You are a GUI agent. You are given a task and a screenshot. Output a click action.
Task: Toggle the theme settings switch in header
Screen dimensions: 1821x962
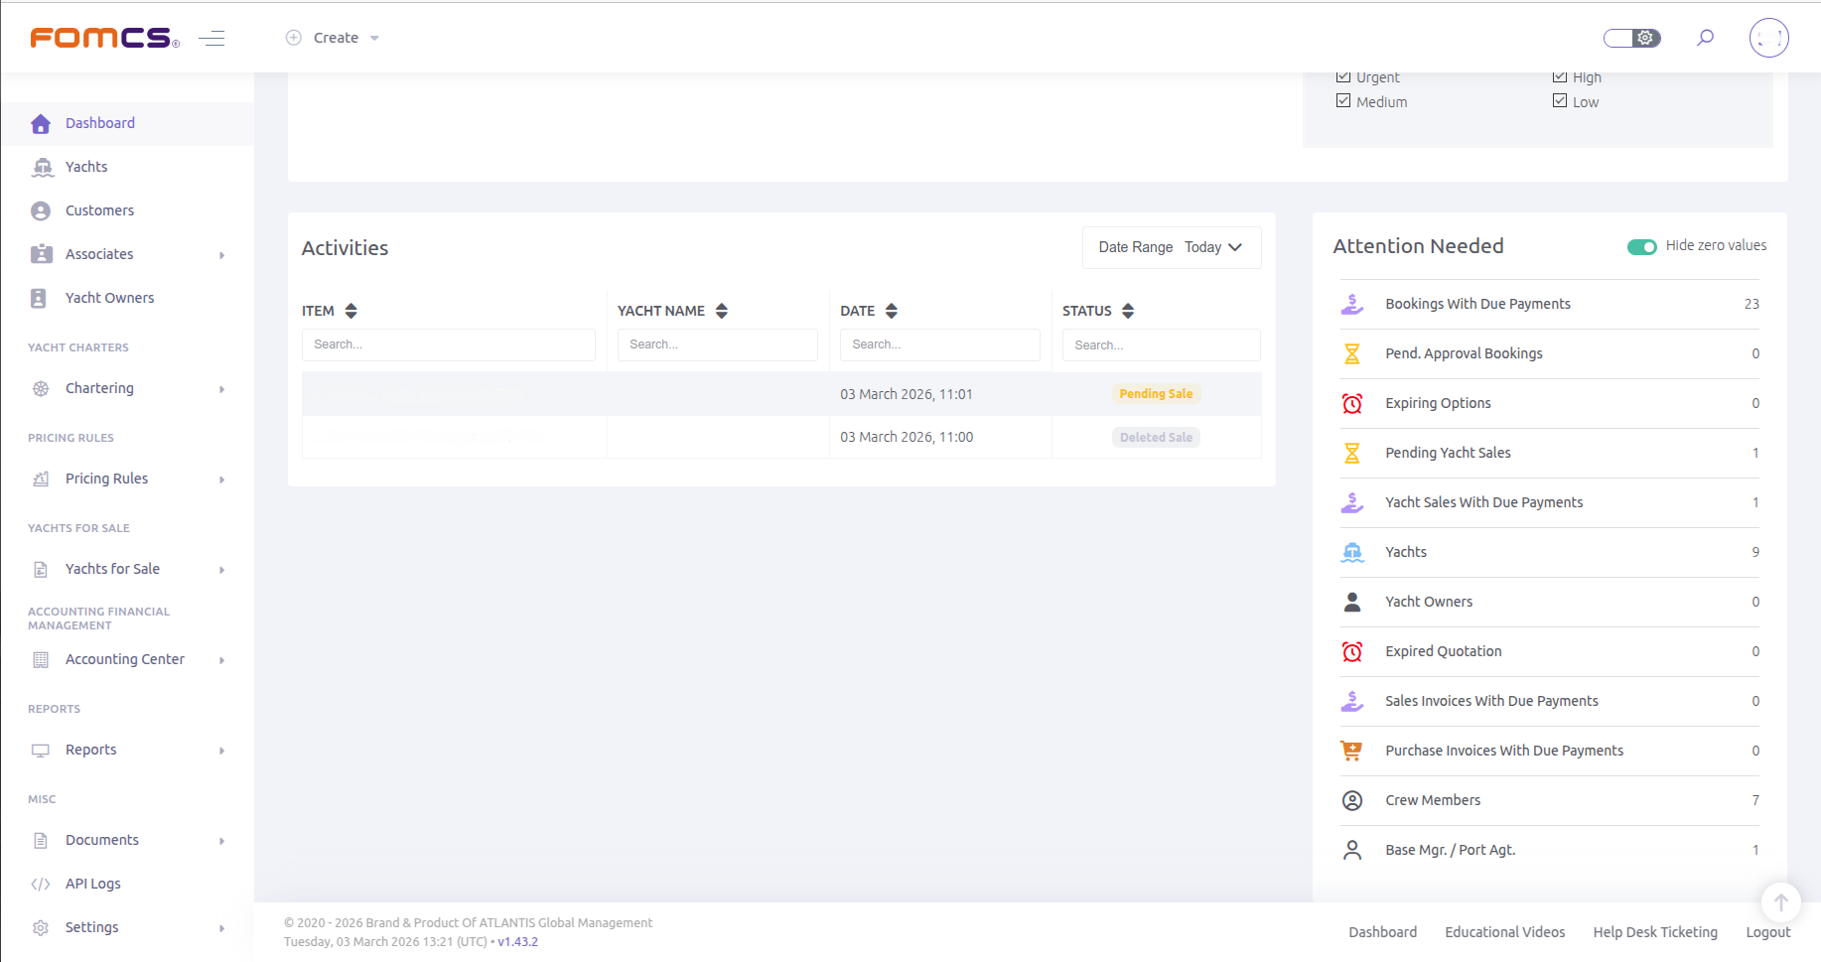click(1631, 38)
